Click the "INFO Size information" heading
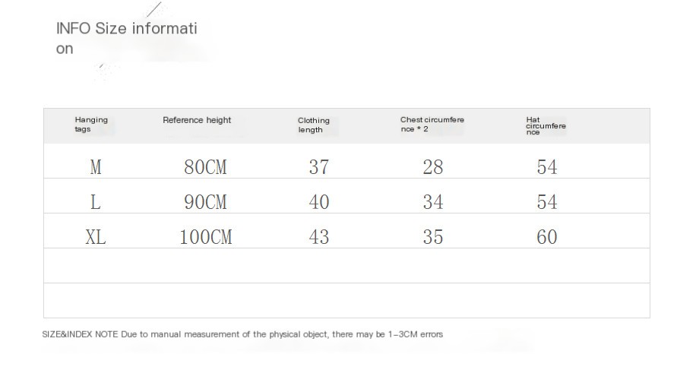The height and width of the screenshot is (370, 696). pyautogui.click(x=126, y=38)
